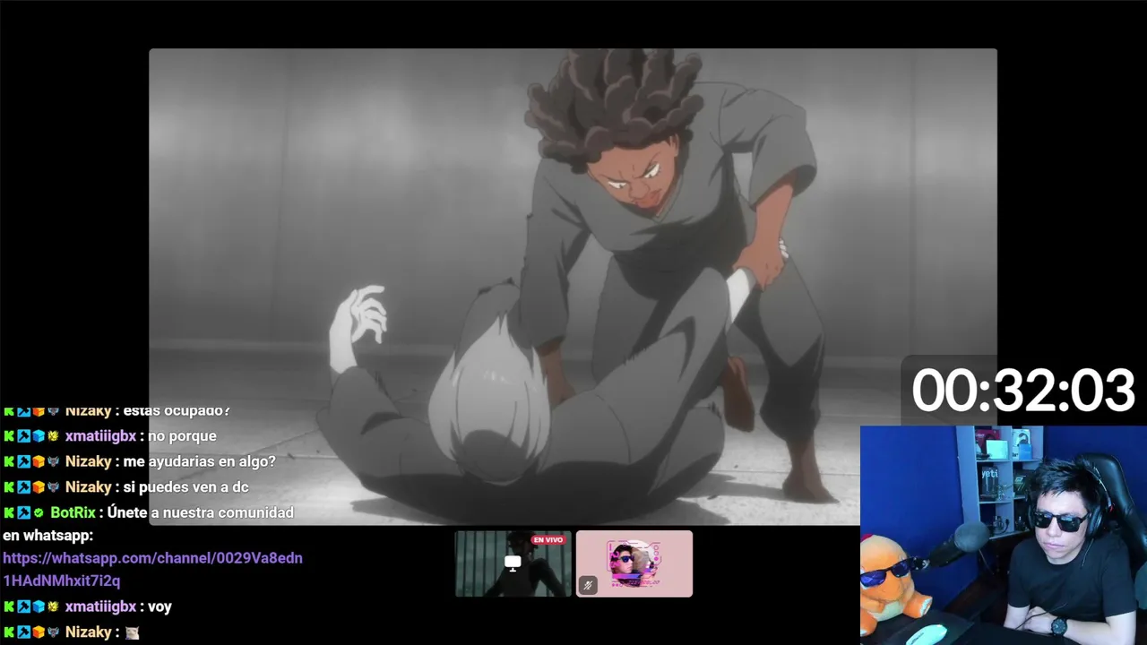Click Kick badge in 'si puedes ven a dc' row
The image size is (1147, 645).
(x=9, y=487)
